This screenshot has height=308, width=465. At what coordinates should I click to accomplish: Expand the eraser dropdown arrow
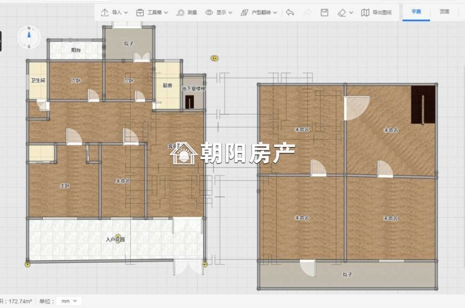point(351,13)
